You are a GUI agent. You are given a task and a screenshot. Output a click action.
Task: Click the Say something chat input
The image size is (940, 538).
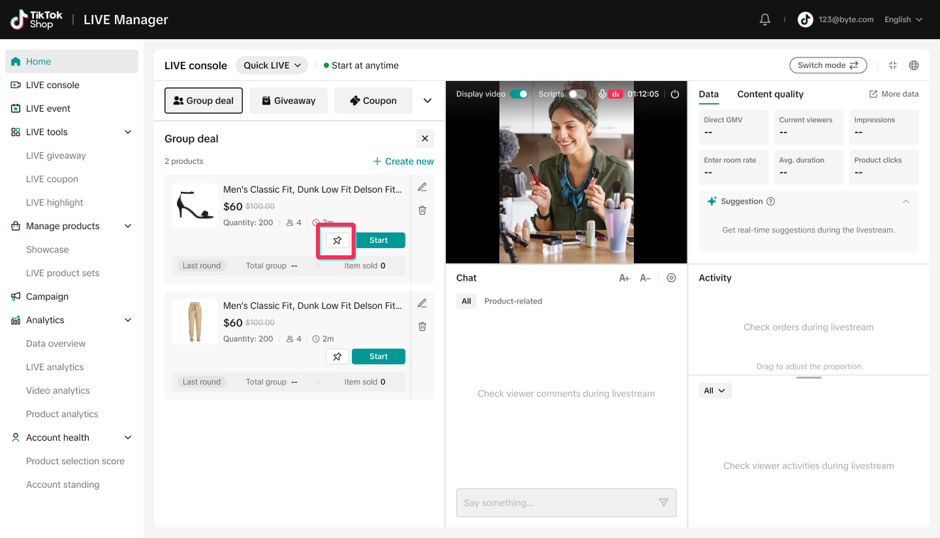click(567, 503)
